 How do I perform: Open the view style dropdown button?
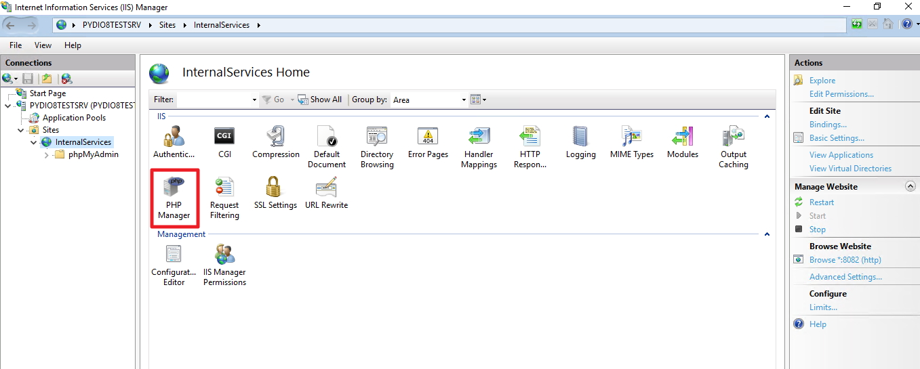(x=479, y=100)
